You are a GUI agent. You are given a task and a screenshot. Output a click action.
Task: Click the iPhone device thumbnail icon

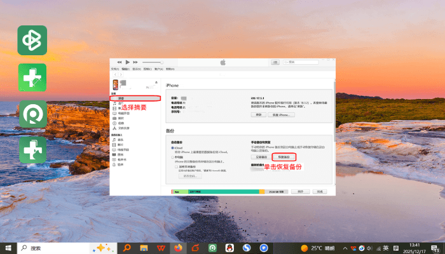pyautogui.click(x=116, y=84)
